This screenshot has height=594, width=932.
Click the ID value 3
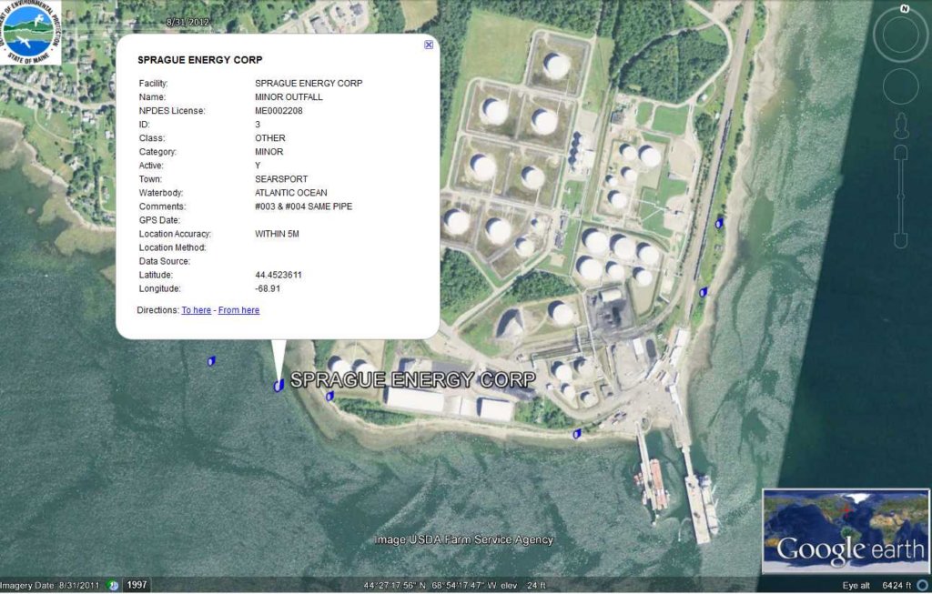pos(258,124)
